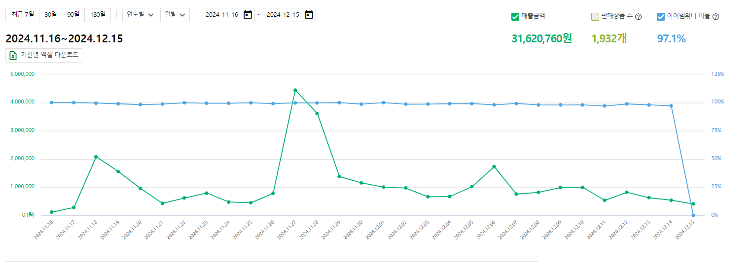Expand the 월별 dropdown
This screenshot has height=265, width=753.
[175, 15]
